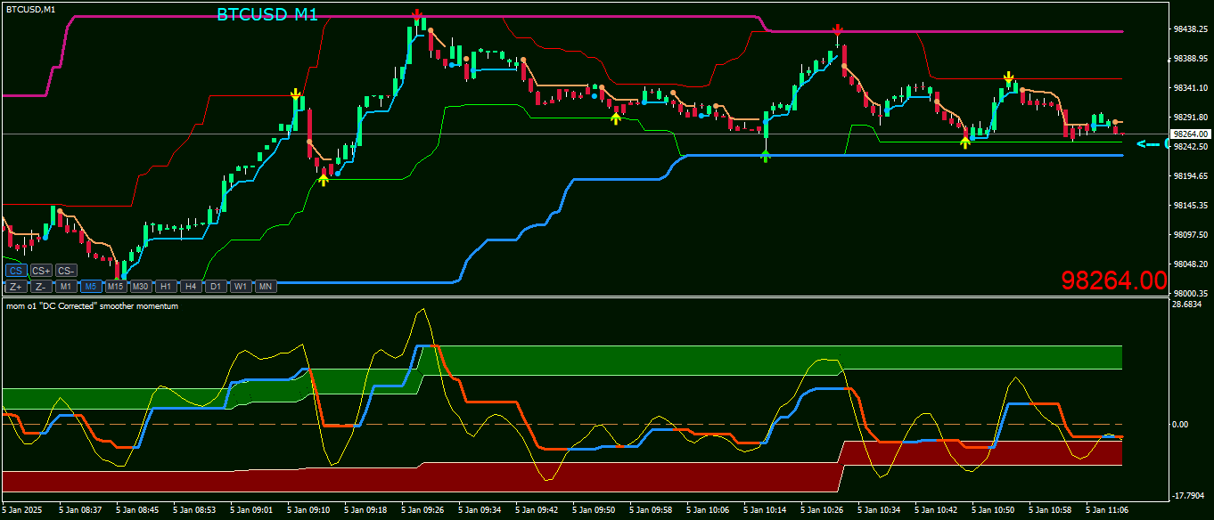1214x520 pixels.
Task: Choose the MN monthly timeframe
Action: [x=266, y=287]
